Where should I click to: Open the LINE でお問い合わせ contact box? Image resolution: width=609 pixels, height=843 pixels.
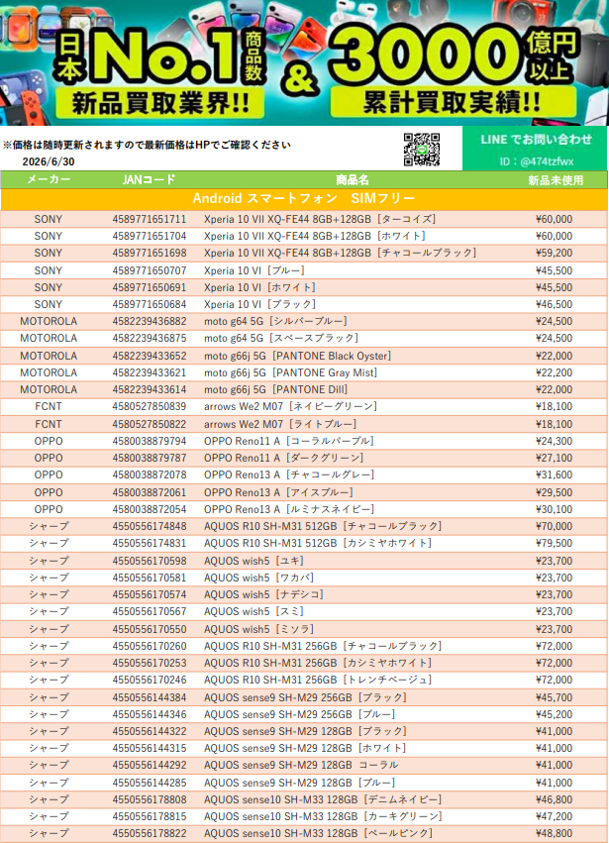pyautogui.click(x=535, y=149)
